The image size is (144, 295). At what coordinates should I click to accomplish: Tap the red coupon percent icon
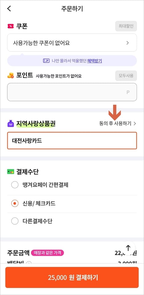point(10,26)
